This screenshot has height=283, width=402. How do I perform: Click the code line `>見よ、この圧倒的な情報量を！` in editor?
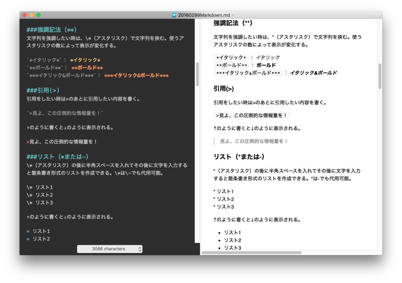(x=65, y=113)
